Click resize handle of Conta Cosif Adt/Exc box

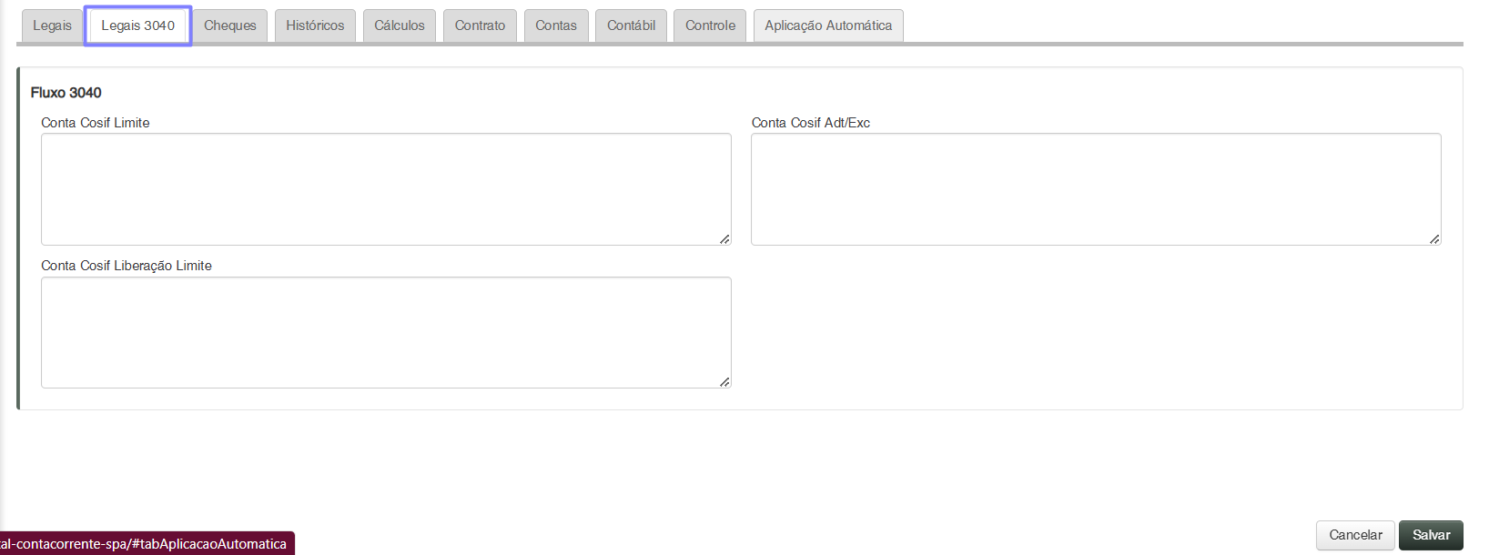pyautogui.click(x=1434, y=239)
